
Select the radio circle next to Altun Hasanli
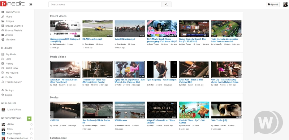[x=31, y=134]
